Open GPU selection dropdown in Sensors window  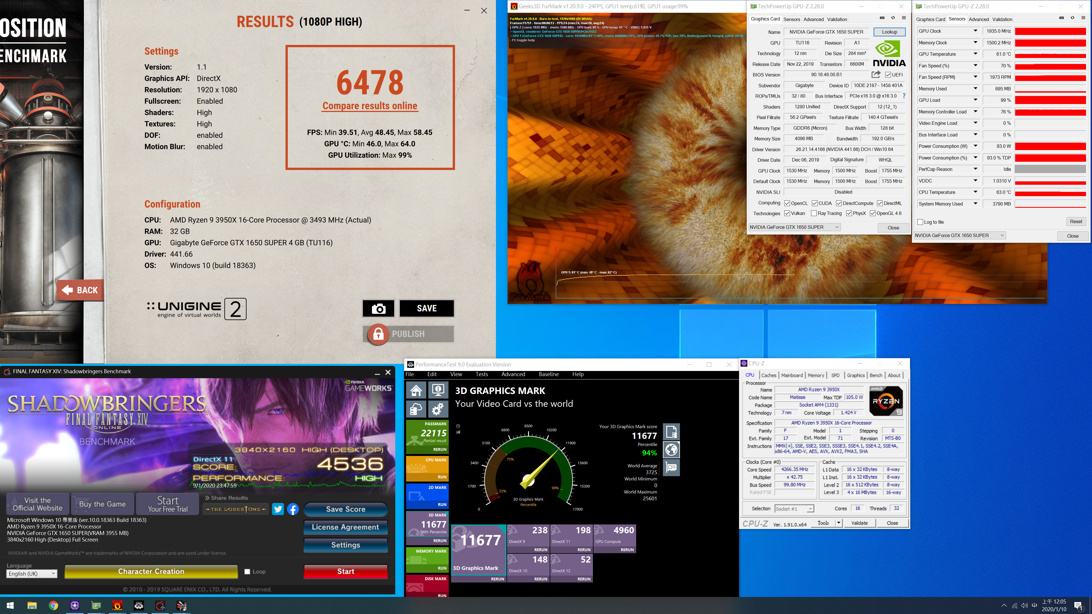[x=960, y=236]
